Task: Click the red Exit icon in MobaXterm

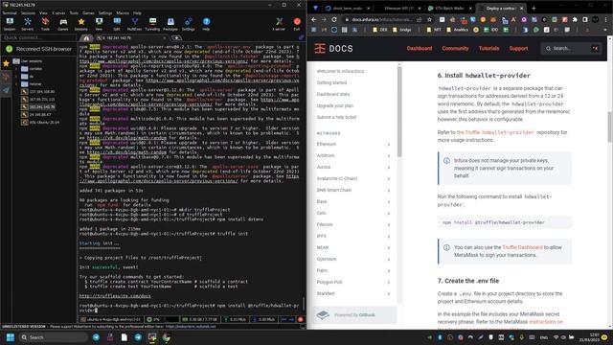Action: [297, 24]
